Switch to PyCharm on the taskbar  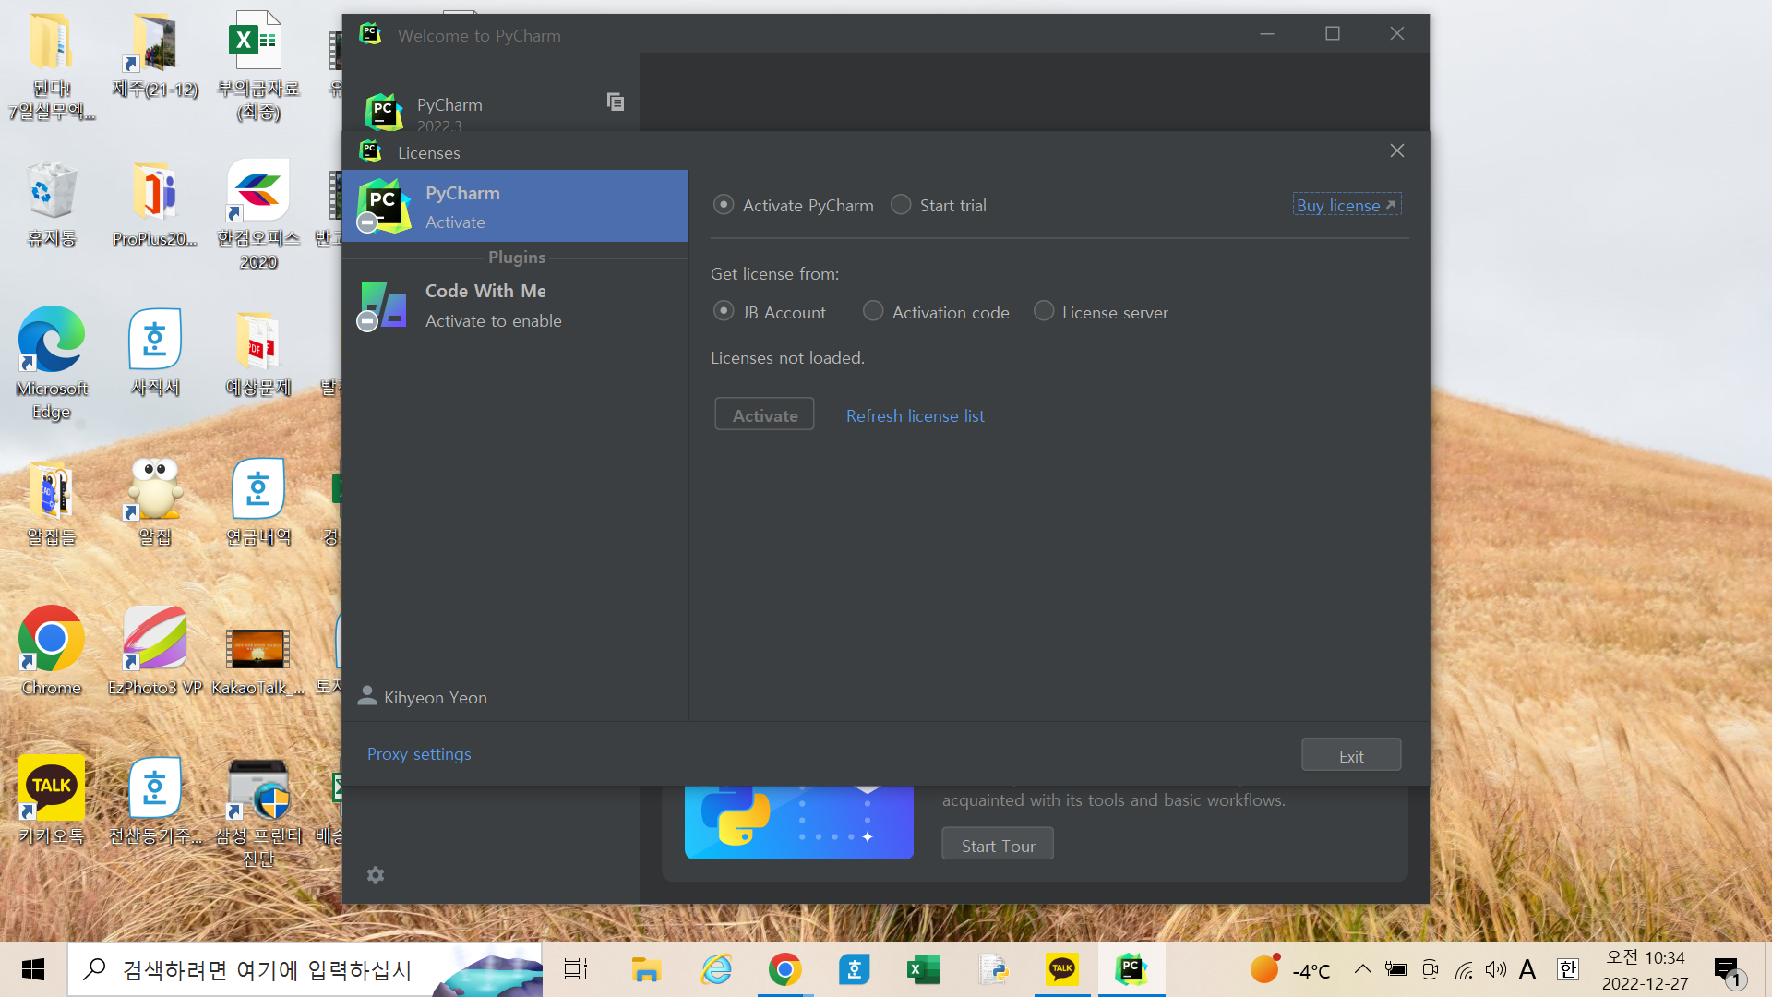(x=1131, y=969)
